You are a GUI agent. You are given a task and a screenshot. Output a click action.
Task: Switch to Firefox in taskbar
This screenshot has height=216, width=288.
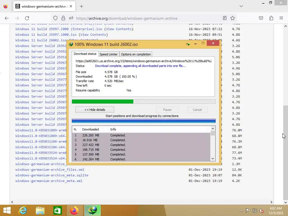click(x=74, y=210)
